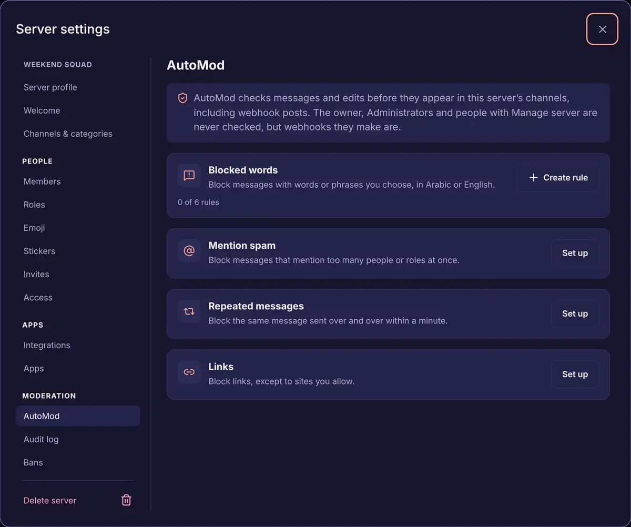This screenshot has height=527, width=631.
Task: Click the 'WEEKEND SQUAD' section header
Action: pos(58,64)
